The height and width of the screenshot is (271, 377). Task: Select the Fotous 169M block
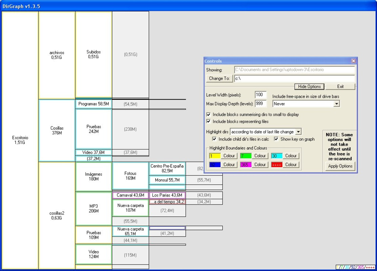pos(130,176)
